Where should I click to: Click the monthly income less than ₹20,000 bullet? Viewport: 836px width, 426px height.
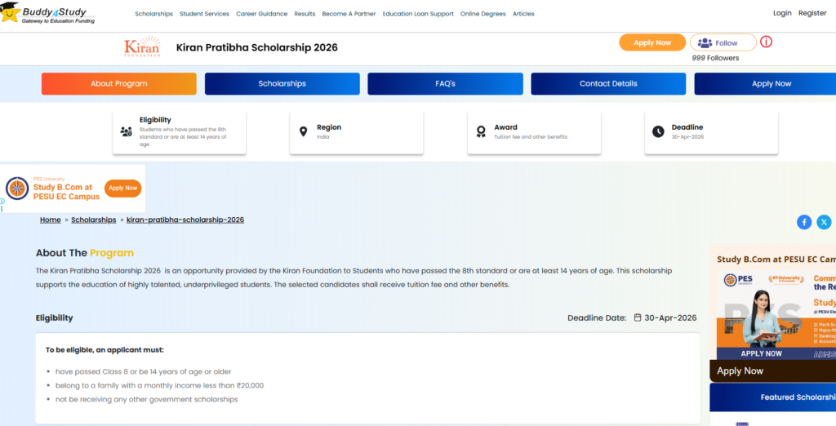(x=159, y=385)
